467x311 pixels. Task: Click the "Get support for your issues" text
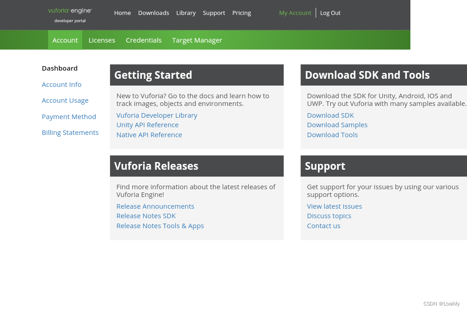[383, 191]
